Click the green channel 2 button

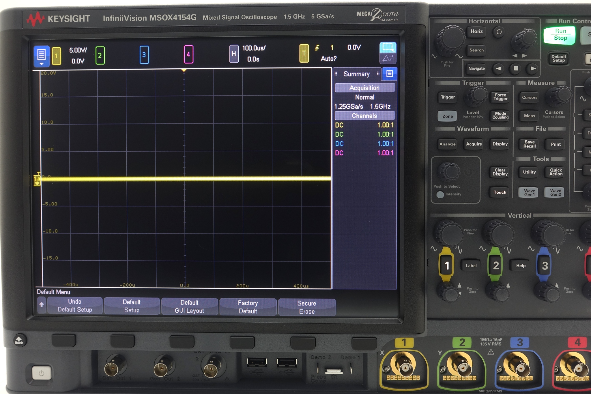click(x=495, y=265)
